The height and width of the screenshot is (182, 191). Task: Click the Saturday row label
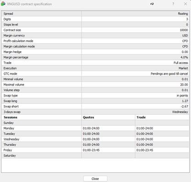click(10, 155)
